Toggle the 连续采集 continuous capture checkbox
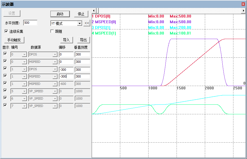The width and height of the screenshot is (247, 159). pyautogui.click(x=7, y=31)
